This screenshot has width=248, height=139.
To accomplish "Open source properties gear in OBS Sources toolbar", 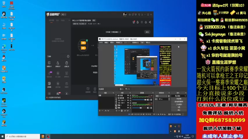I will [x=122, y=111].
